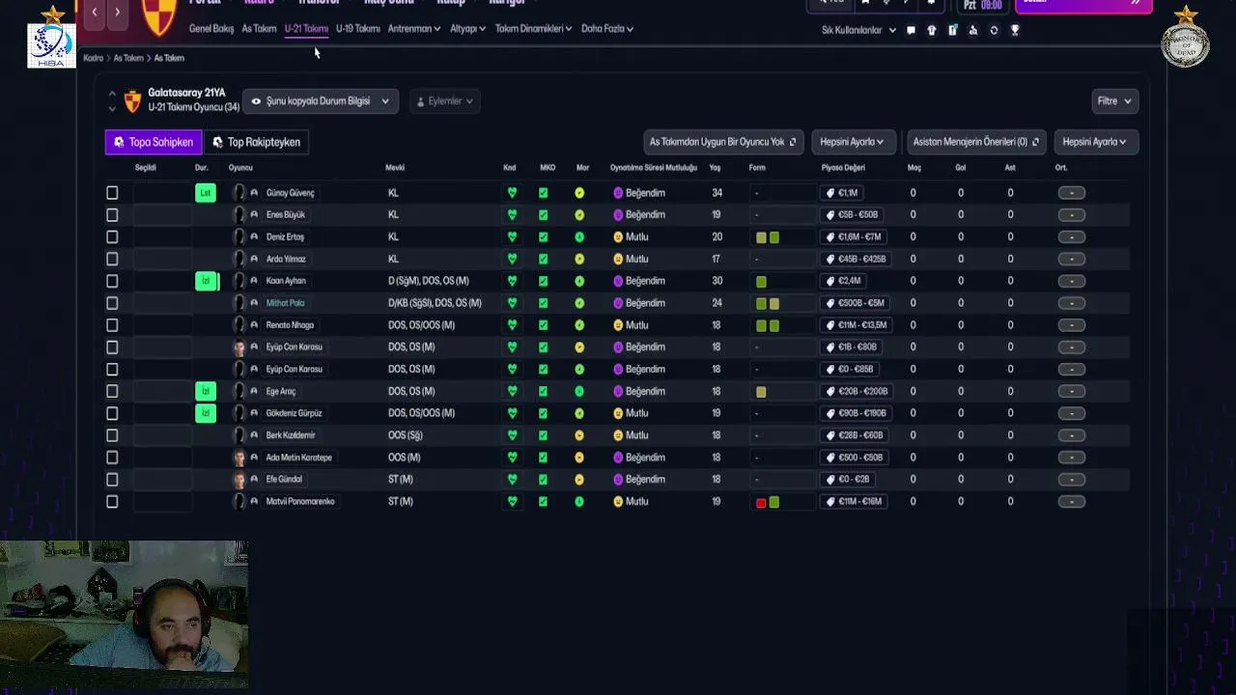1236x695 pixels.
Task: Click Ege Araç's yellow form square
Action: pos(761,391)
